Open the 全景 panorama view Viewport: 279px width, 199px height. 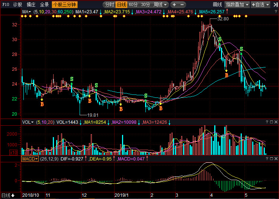point(44,4)
